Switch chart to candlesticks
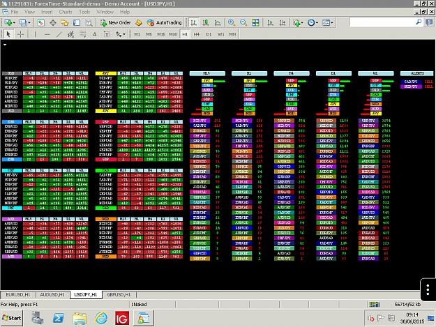Image resolution: width=436 pixels, height=327 pixels. (206, 23)
